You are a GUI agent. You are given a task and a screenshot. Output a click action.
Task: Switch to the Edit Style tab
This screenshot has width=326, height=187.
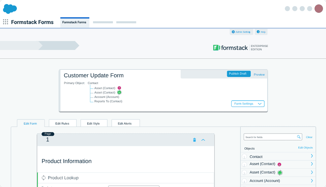pos(94,124)
